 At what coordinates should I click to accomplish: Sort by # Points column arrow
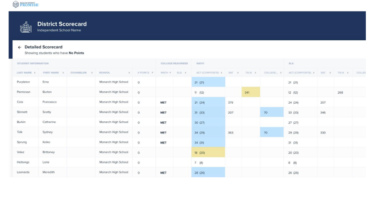(x=152, y=73)
